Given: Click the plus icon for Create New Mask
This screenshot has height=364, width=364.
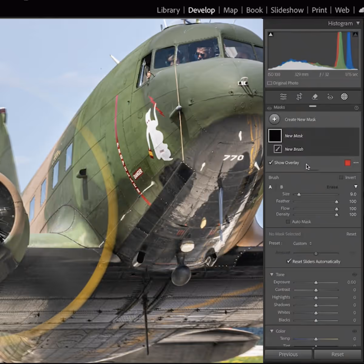Looking at the screenshot, I should 274,119.
